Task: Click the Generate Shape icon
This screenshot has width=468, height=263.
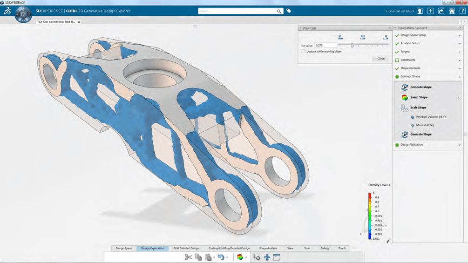Action: 405,135
